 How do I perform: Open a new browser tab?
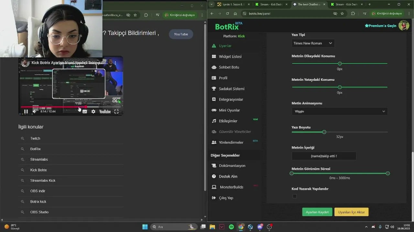(x=369, y=5)
